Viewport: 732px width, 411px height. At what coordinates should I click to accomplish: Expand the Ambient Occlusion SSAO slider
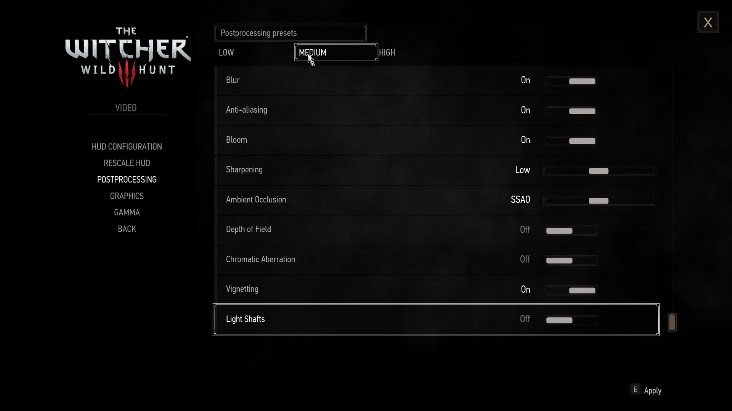coord(599,200)
